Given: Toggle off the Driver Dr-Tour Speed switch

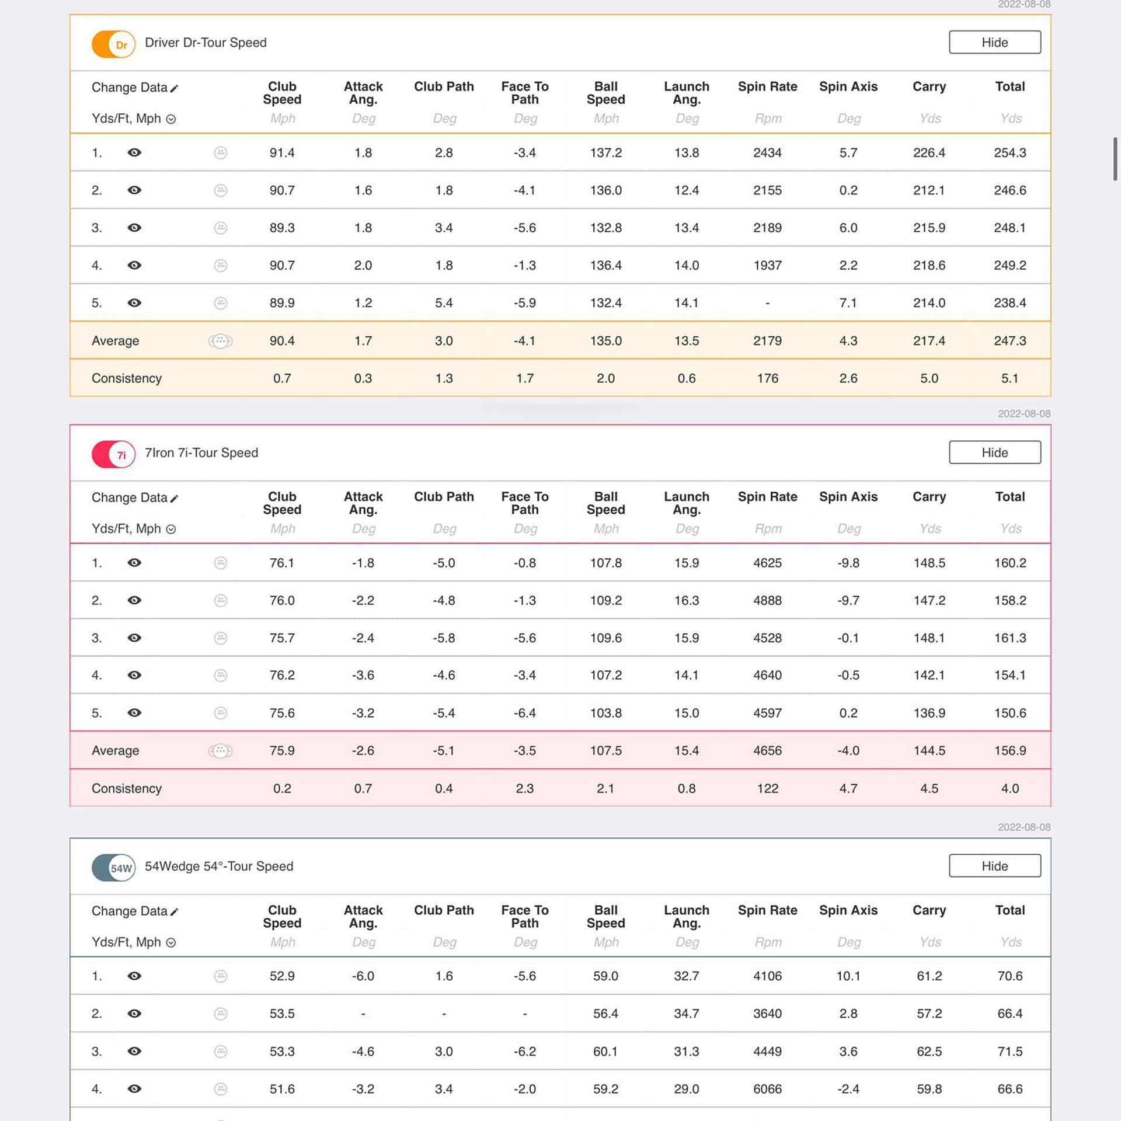Looking at the screenshot, I should (x=113, y=44).
